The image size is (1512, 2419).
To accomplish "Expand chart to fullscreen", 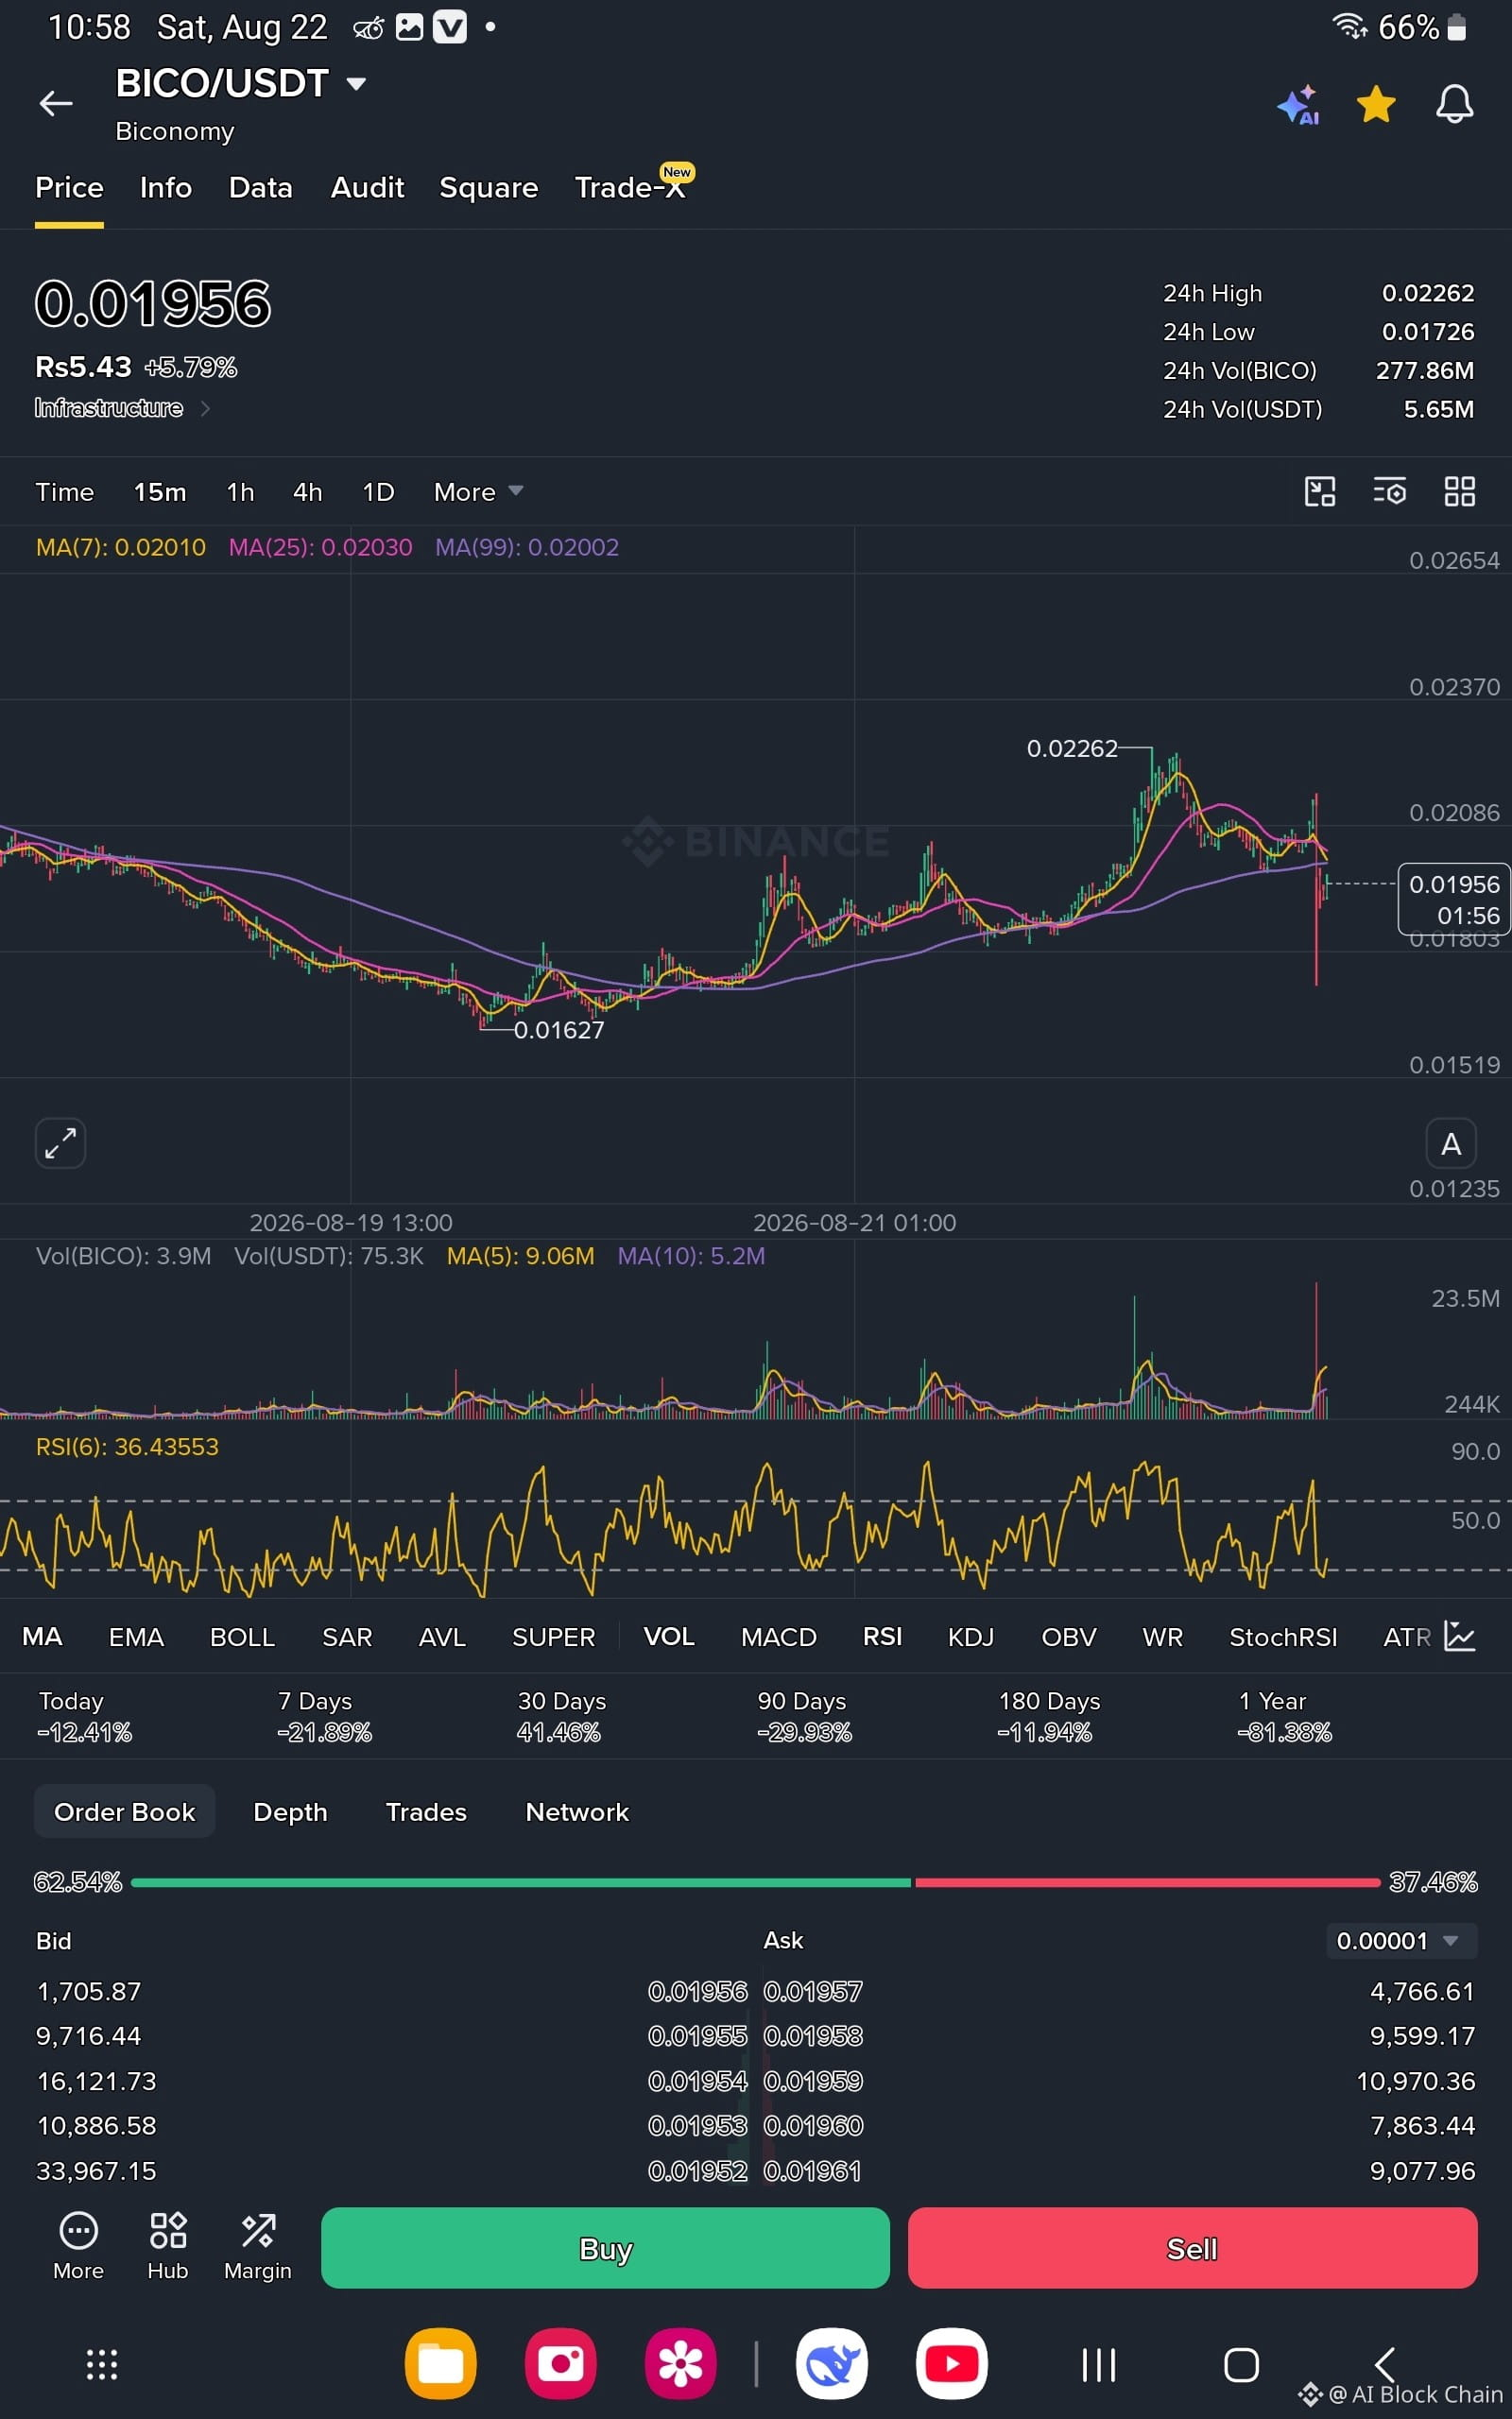I will [x=60, y=1142].
